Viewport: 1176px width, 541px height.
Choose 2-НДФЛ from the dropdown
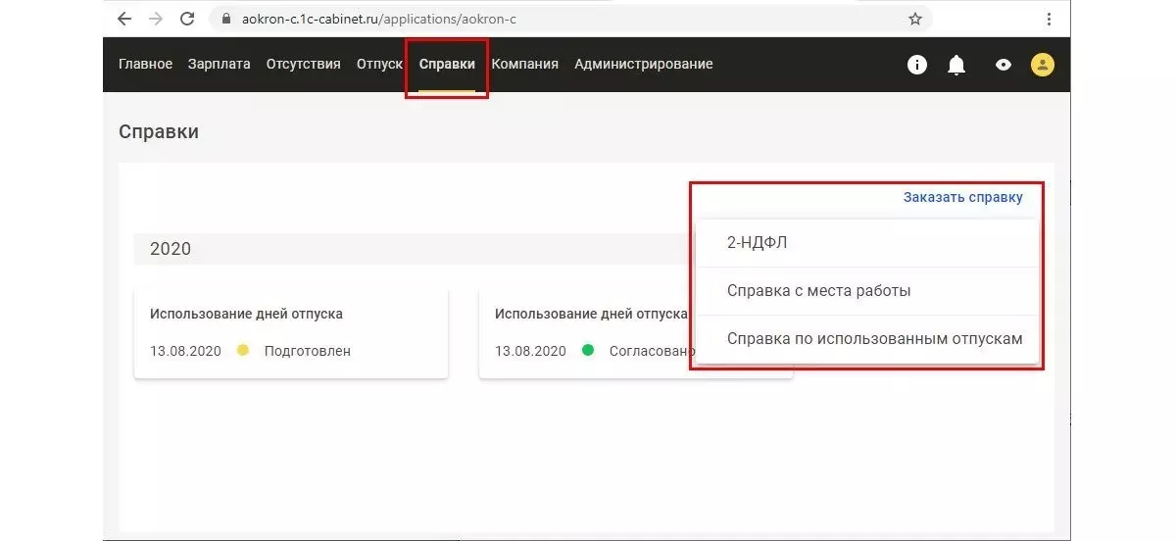(867, 243)
